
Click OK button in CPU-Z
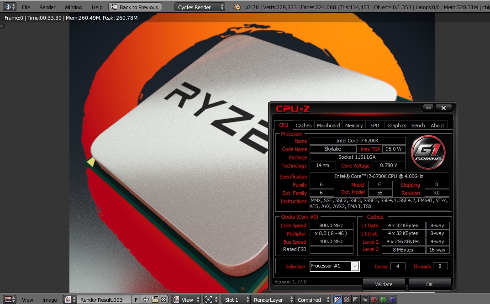pyautogui.click(x=429, y=284)
